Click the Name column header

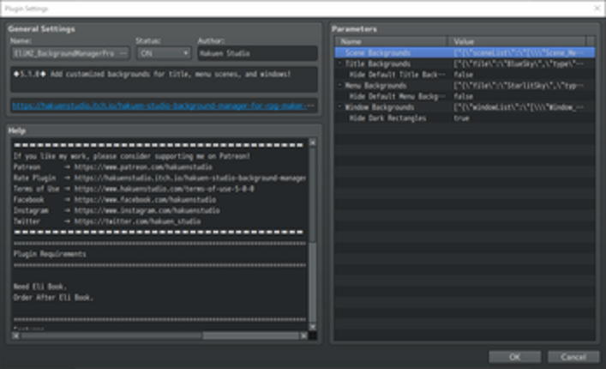coord(391,41)
